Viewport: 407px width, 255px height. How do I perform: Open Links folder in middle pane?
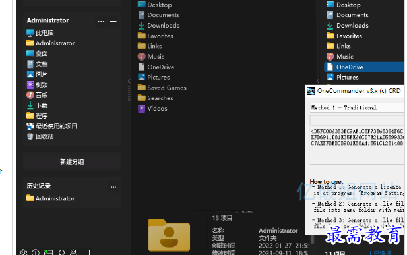point(150,46)
